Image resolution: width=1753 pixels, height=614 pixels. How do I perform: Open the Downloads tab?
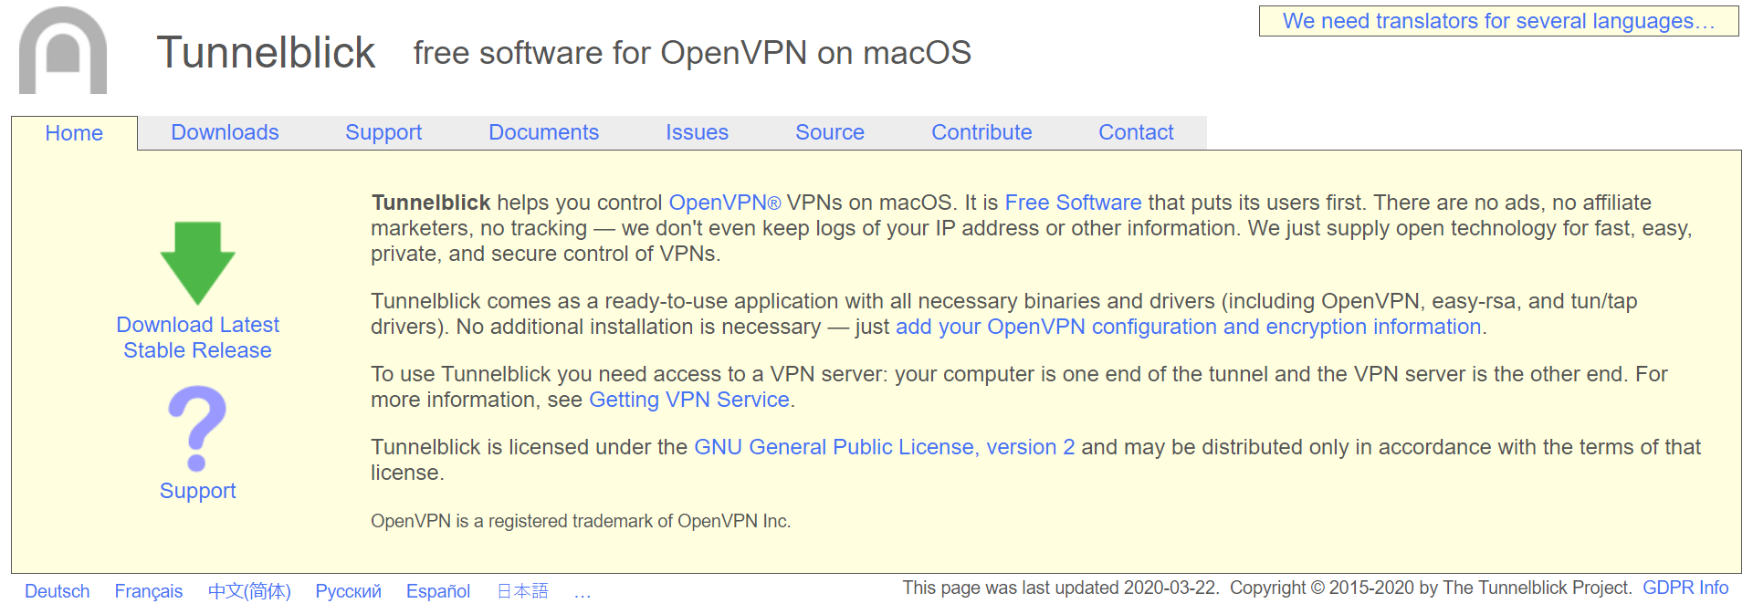(x=225, y=132)
